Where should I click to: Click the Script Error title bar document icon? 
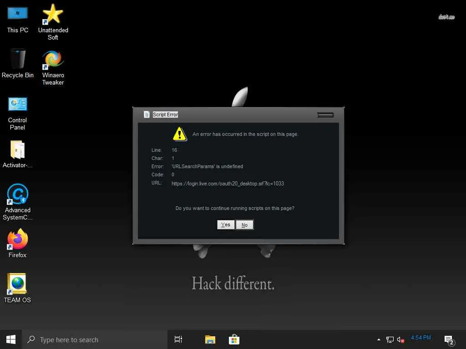tap(147, 115)
